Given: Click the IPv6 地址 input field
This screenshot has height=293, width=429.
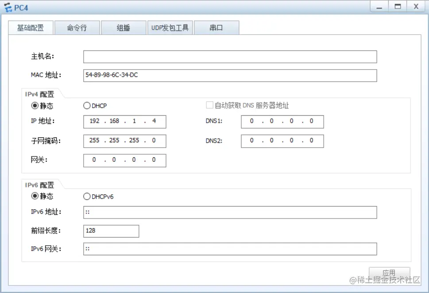Looking at the screenshot, I should coord(230,212).
